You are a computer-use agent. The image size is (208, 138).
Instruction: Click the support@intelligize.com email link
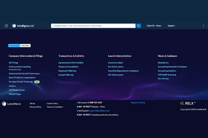click(100, 111)
